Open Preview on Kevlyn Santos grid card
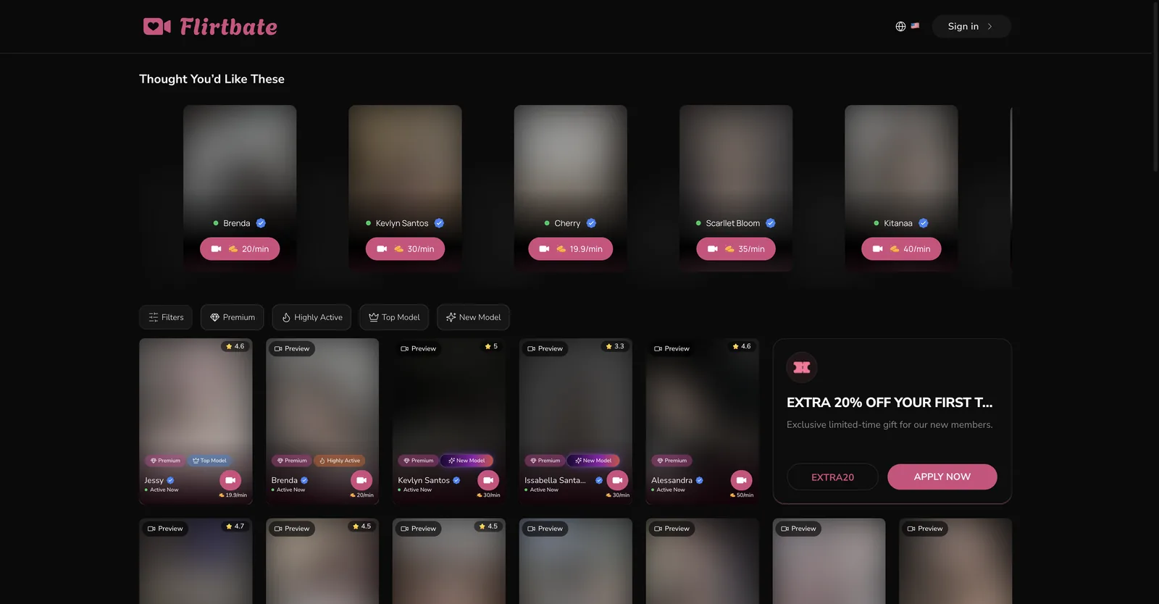 point(419,348)
